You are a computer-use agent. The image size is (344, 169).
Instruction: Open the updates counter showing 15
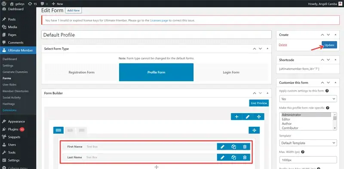tap(33, 4)
